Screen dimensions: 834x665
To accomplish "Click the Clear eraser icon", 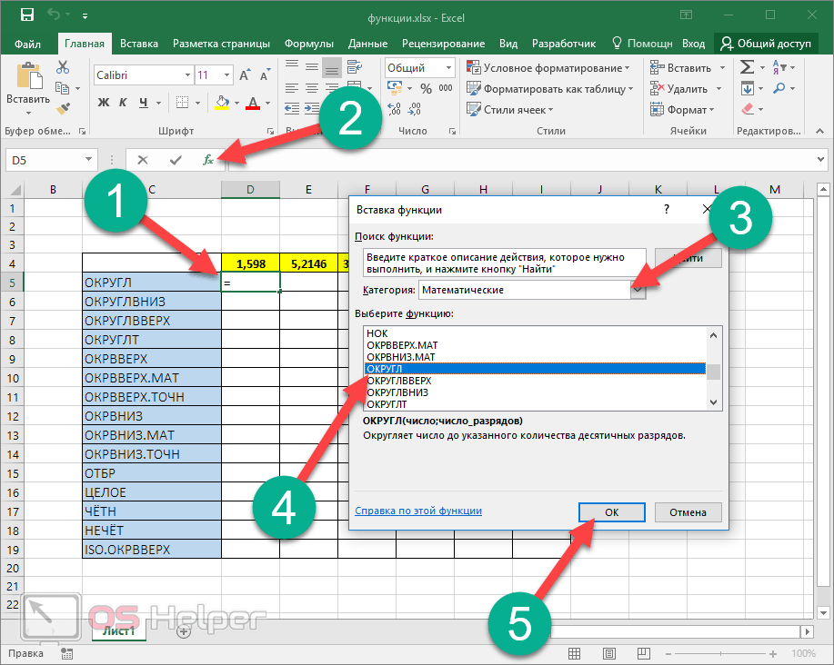I will click(748, 109).
